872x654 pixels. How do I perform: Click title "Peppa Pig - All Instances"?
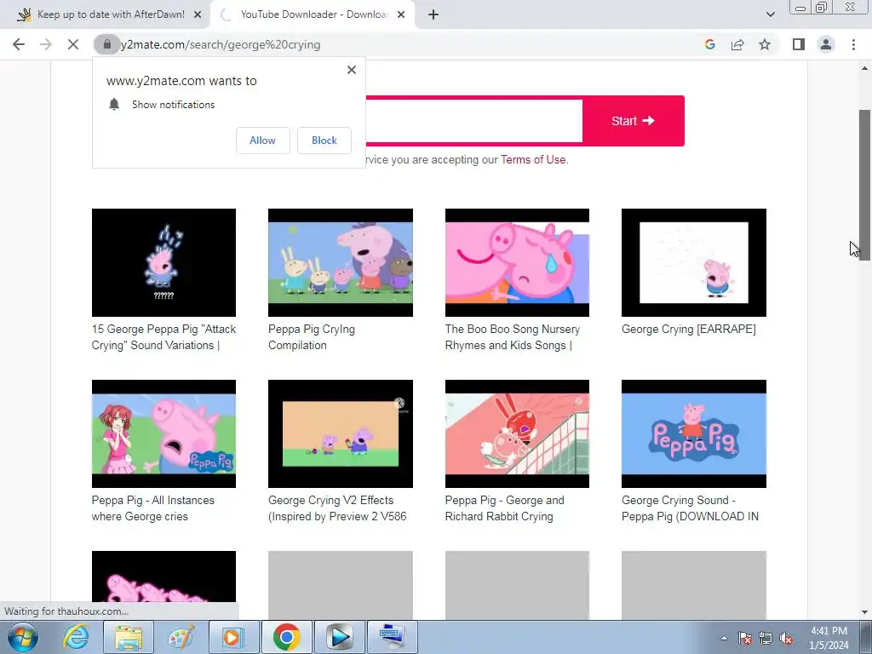click(x=153, y=508)
